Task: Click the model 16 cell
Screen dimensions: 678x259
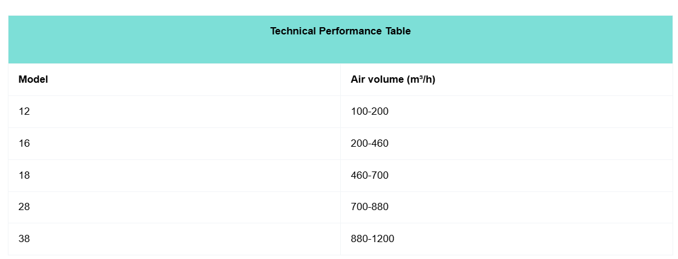Action: point(24,144)
